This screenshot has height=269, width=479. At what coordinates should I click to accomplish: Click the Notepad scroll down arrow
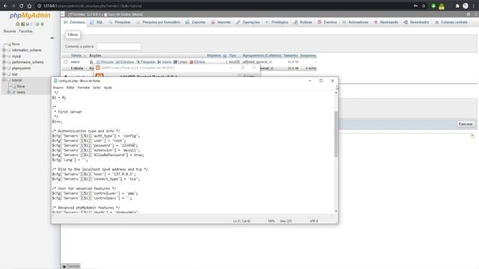[x=336, y=211]
